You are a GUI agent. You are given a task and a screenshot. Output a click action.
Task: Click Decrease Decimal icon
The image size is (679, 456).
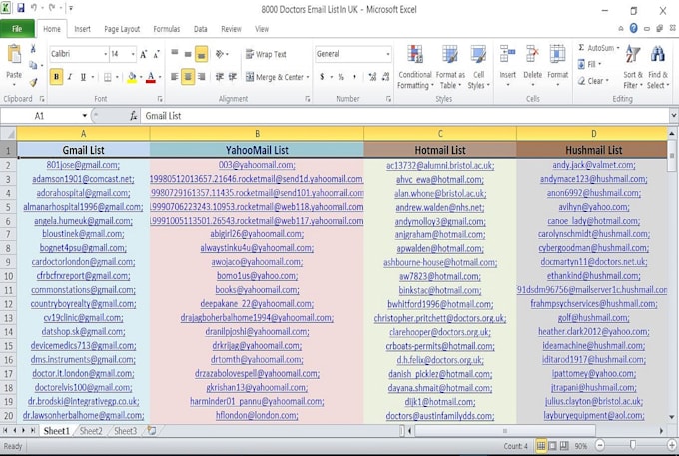tap(386, 77)
